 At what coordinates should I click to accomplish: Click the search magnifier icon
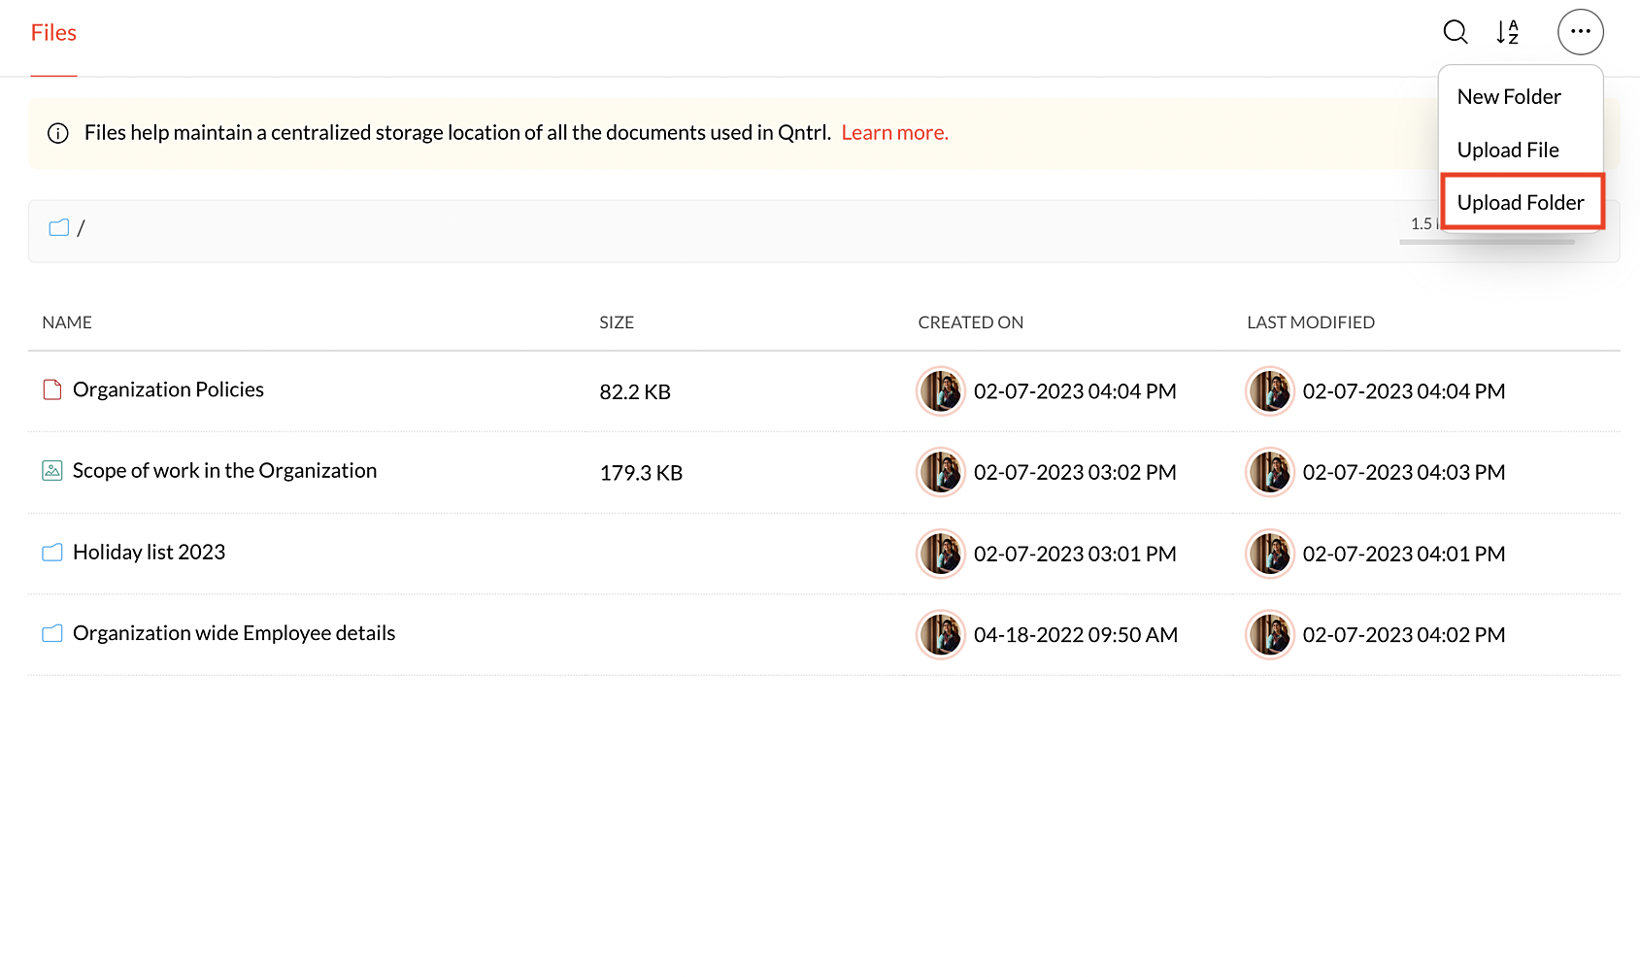tap(1455, 32)
